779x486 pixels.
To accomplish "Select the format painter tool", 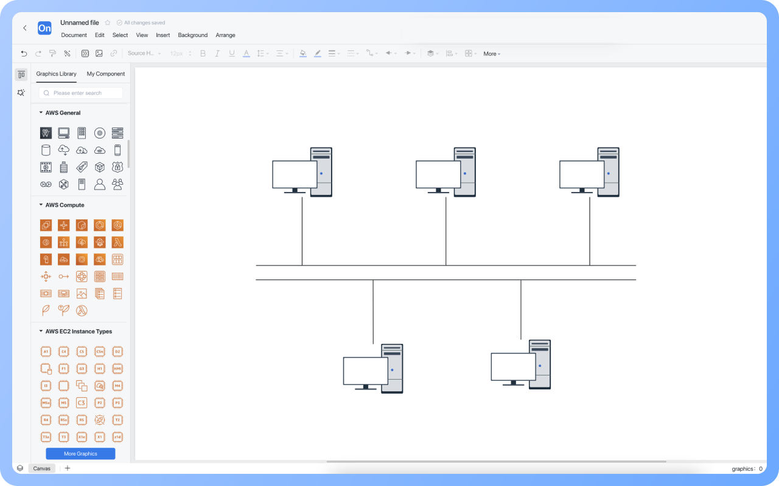I will coord(52,53).
